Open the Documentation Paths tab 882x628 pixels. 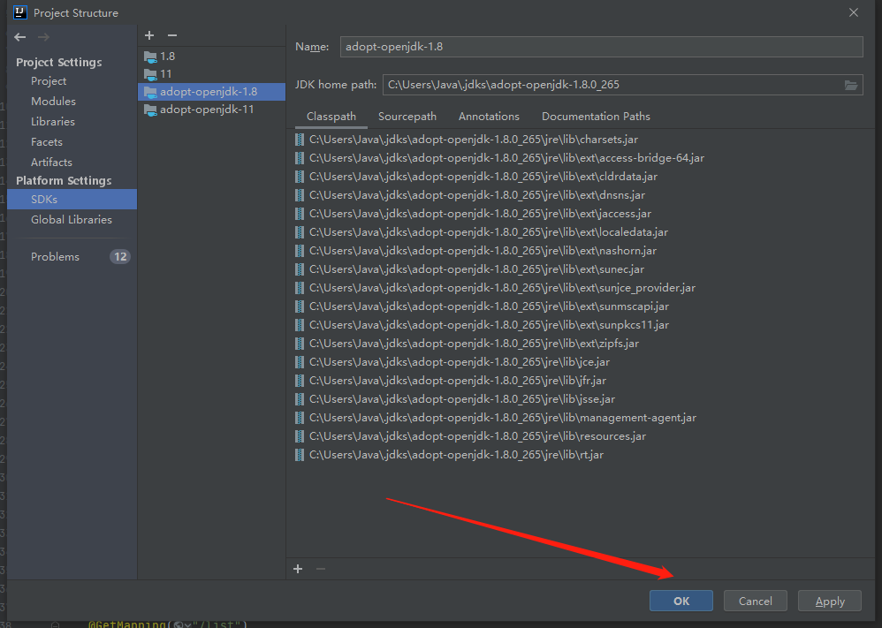click(x=595, y=116)
